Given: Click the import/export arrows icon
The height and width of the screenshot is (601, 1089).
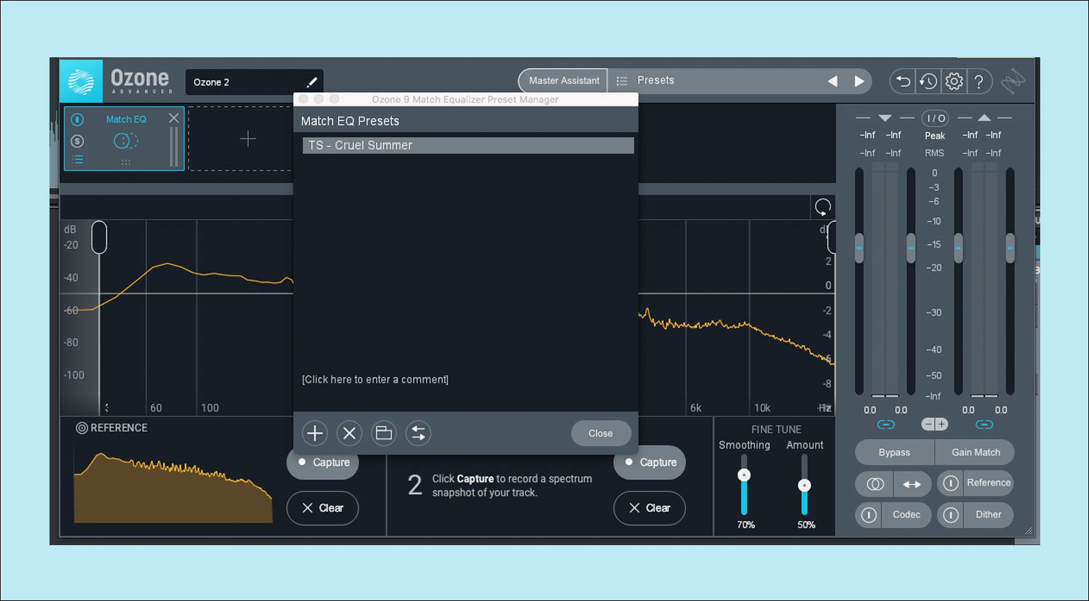Looking at the screenshot, I should pyautogui.click(x=419, y=433).
